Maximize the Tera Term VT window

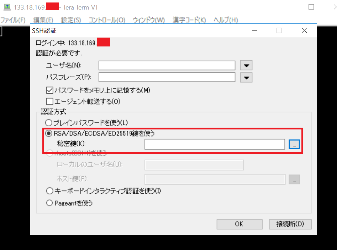tap(311, 7)
